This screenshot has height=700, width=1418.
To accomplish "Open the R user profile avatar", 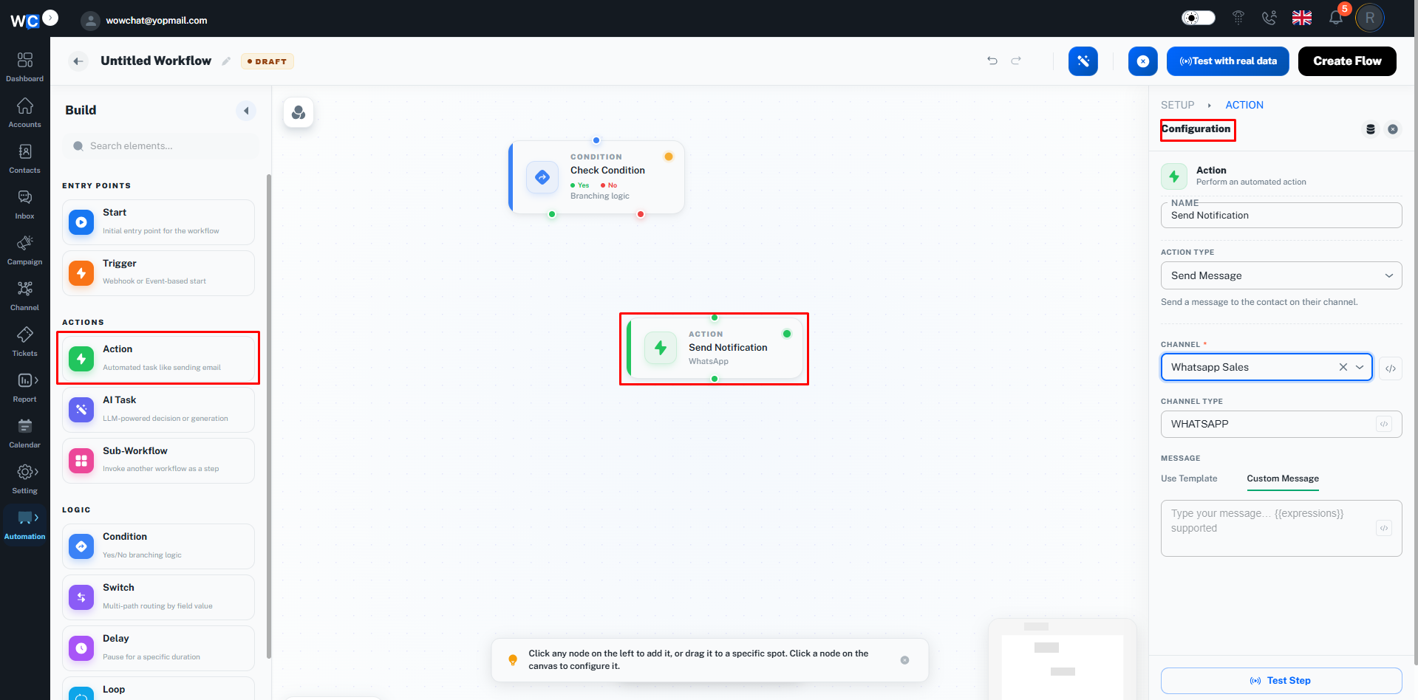I will click(1370, 18).
